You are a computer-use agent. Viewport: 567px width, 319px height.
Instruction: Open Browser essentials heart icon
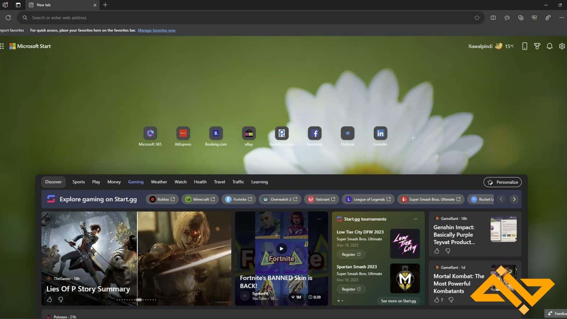tap(535, 18)
